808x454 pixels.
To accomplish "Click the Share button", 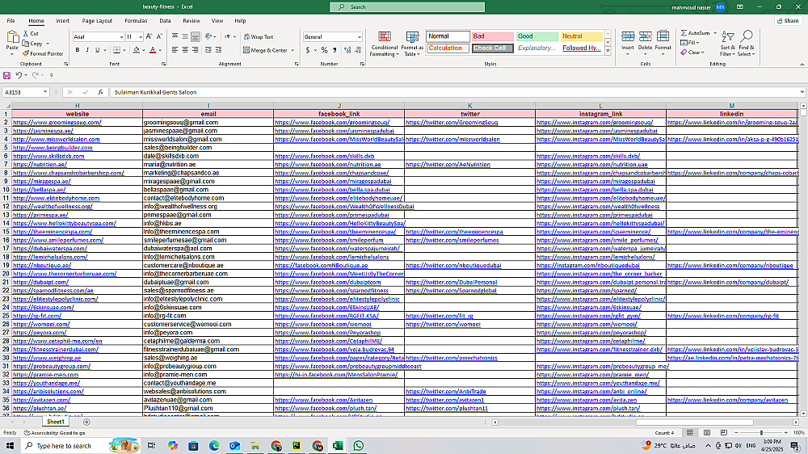I will pyautogui.click(x=787, y=21).
